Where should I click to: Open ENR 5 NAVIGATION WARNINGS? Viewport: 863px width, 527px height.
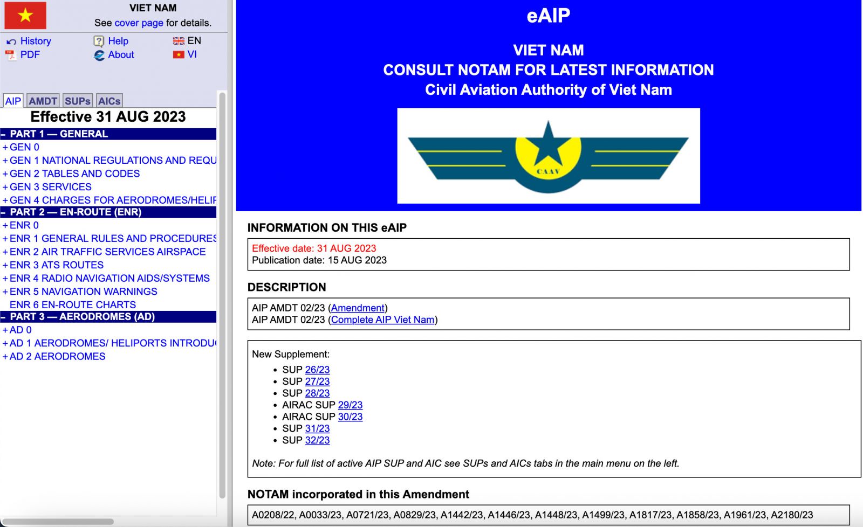(x=84, y=292)
